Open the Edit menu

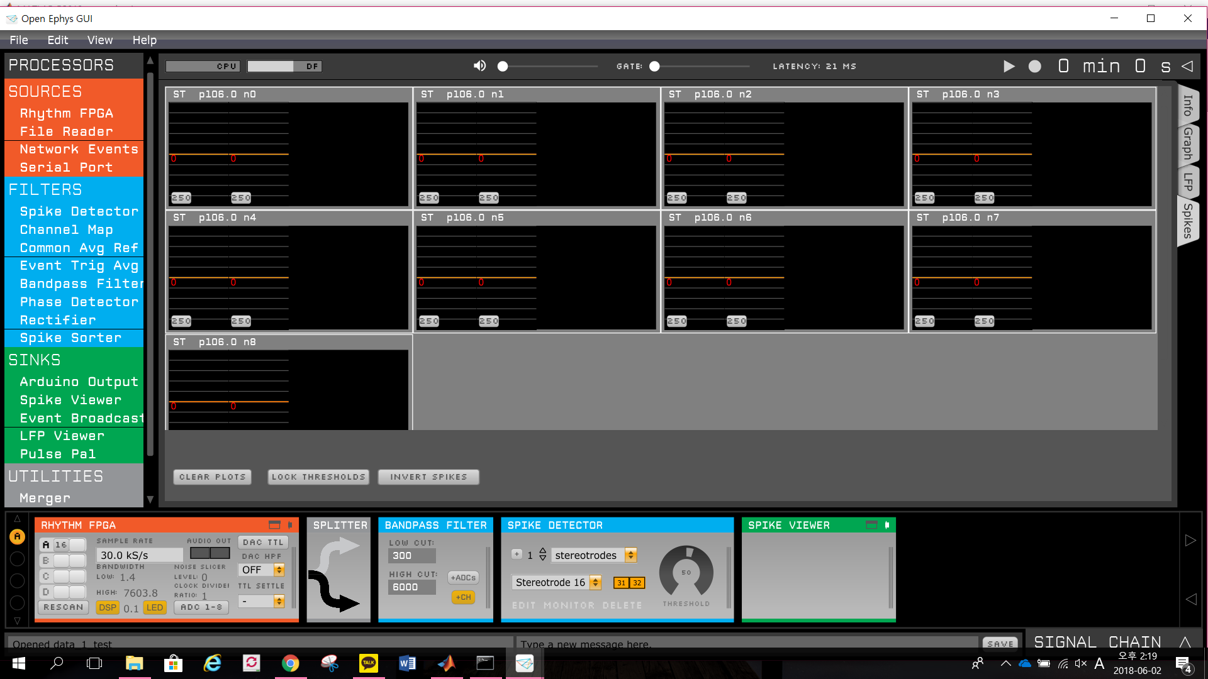point(58,40)
